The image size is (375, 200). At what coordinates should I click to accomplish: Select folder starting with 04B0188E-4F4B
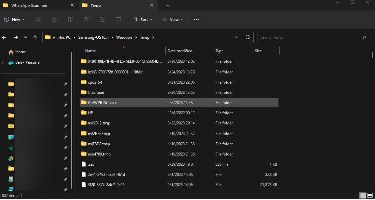click(x=179, y=61)
